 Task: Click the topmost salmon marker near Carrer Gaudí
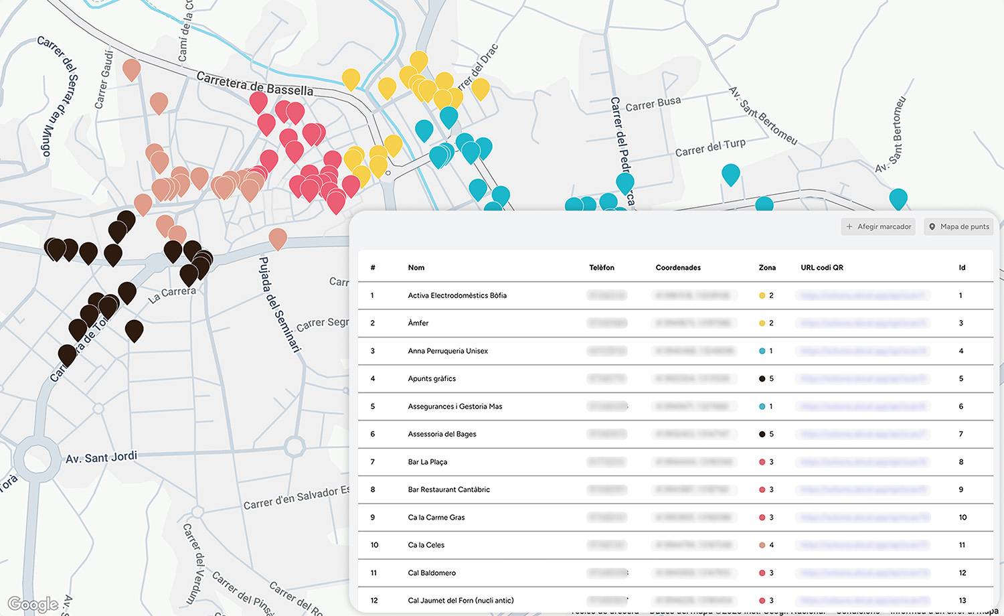(132, 69)
